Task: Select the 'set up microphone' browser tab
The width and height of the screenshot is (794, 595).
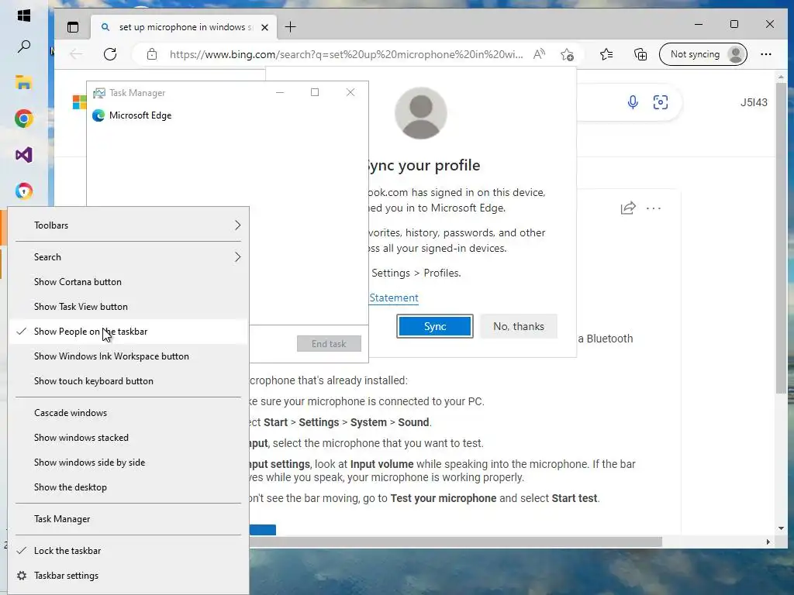Action: click(184, 27)
